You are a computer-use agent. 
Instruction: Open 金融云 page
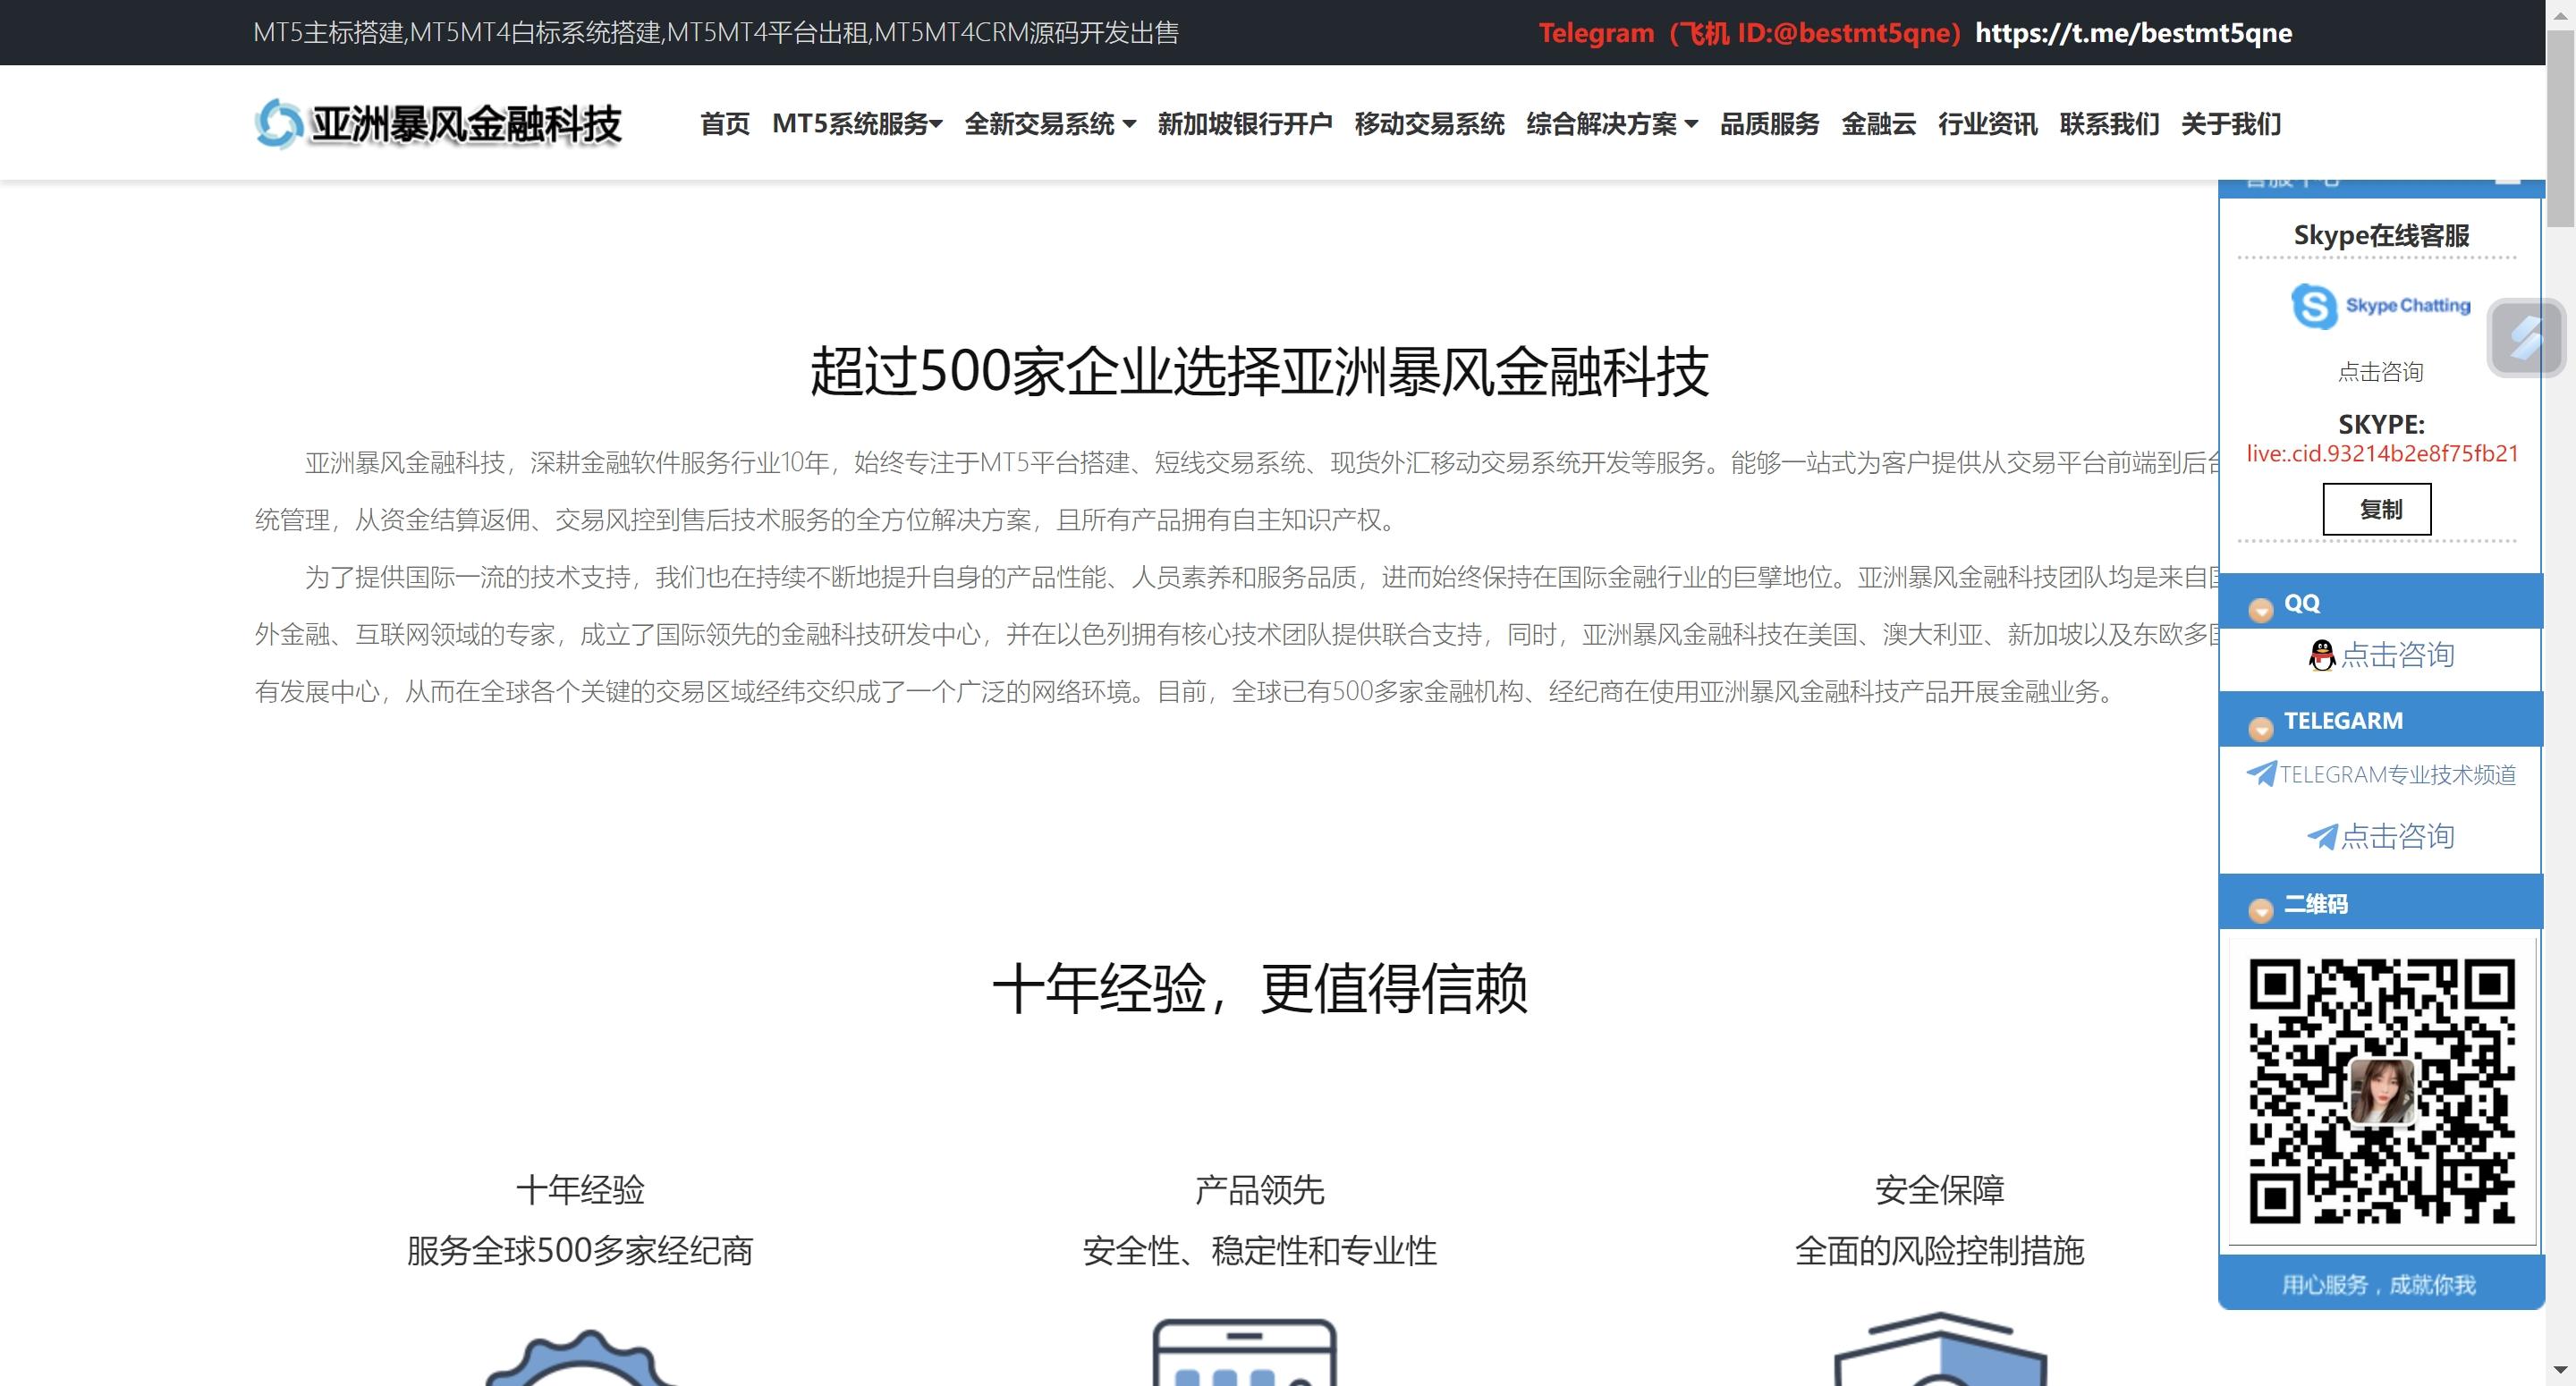pyautogui.click(x=1878, y=124)
